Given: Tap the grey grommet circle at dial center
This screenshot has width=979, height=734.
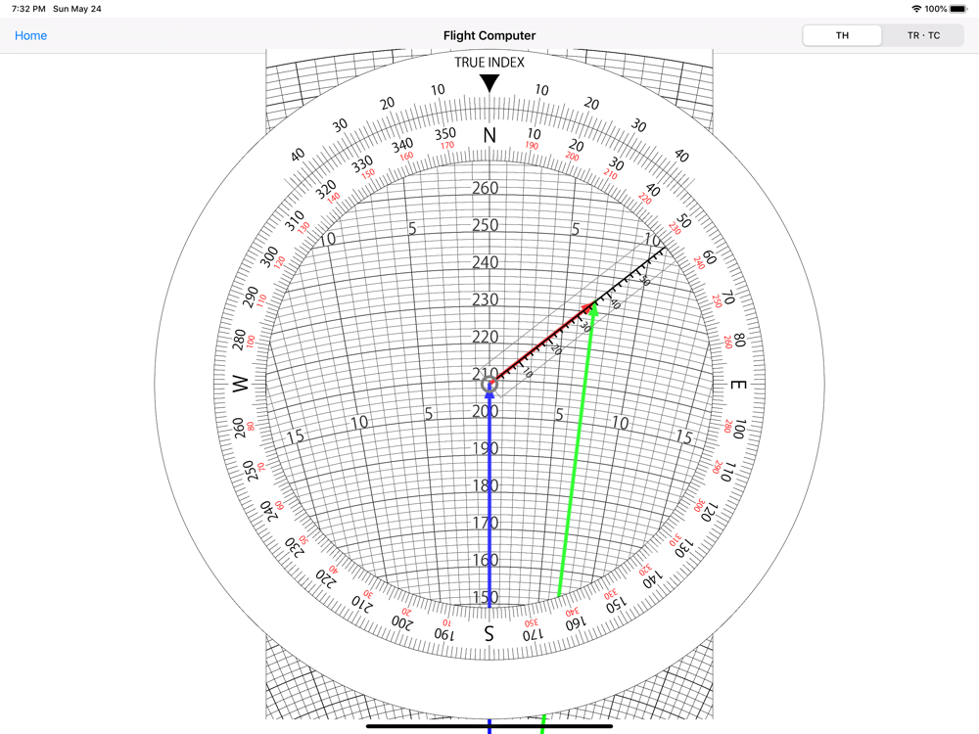Looking at the screenshot, I should coord(489,385).
